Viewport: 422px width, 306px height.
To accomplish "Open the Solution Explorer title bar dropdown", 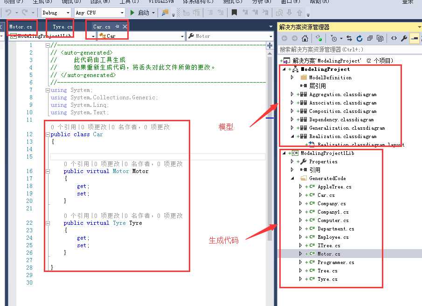I will [419, 27].
